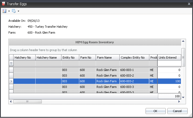This screenshot has width=193, height=118.
Task: Open dropdown next to list options icon
Action: (9, 11)
